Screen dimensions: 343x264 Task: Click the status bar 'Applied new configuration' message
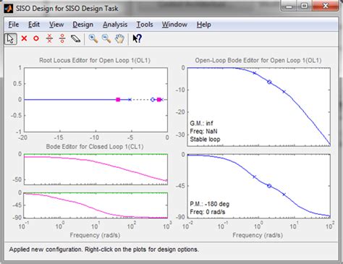pyautogui.click(x=103, y=250)
